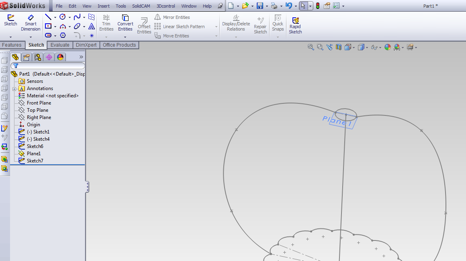Open the ConfigurationManager tab icon
The image size is (466, 261).
point(38,57)
